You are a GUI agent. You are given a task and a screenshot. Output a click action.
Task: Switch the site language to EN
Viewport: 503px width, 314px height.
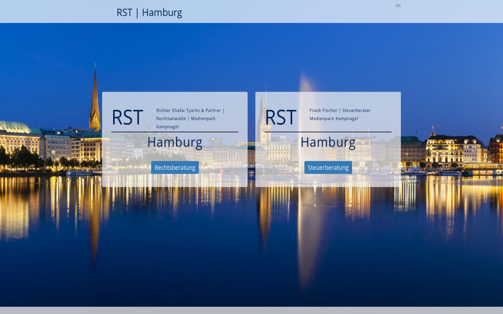398,5
